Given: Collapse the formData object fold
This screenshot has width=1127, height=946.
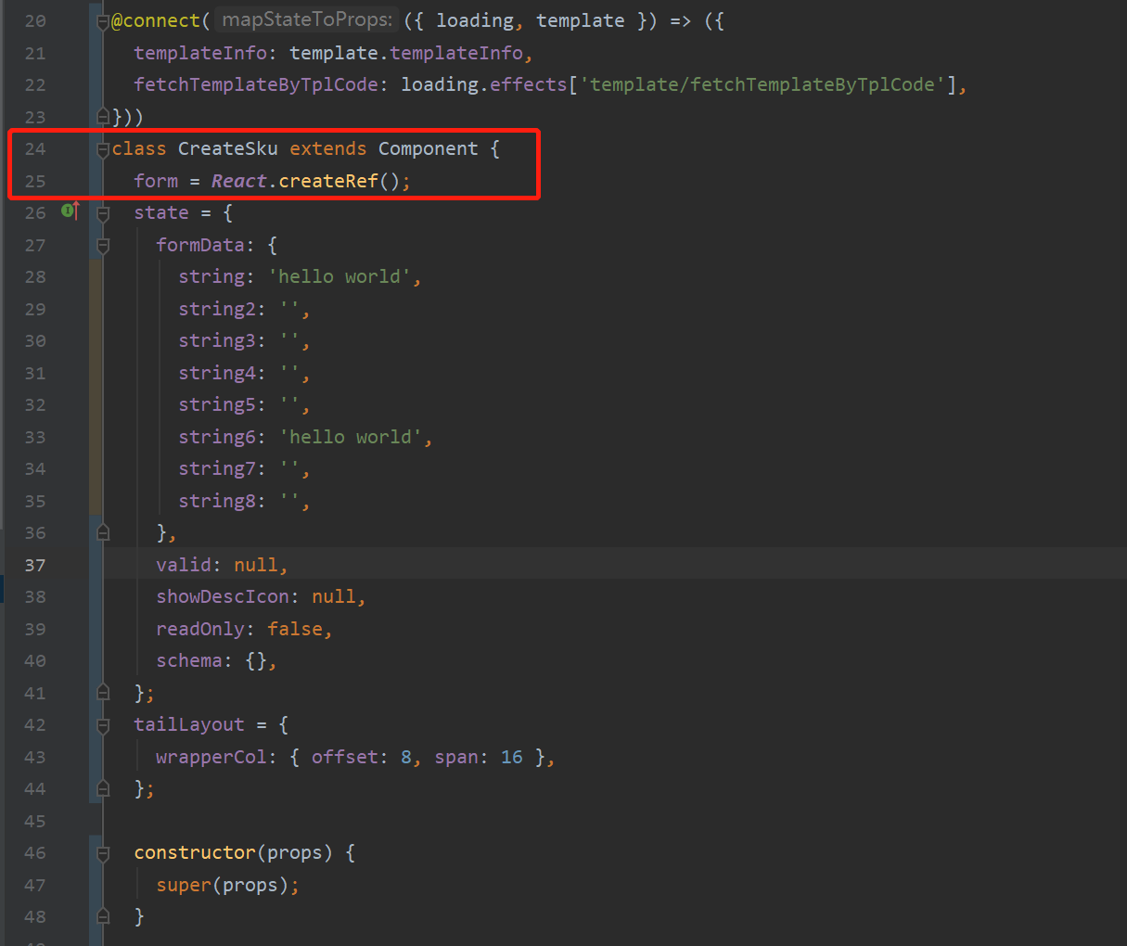Looking at the screenshot, I should 102,244.
